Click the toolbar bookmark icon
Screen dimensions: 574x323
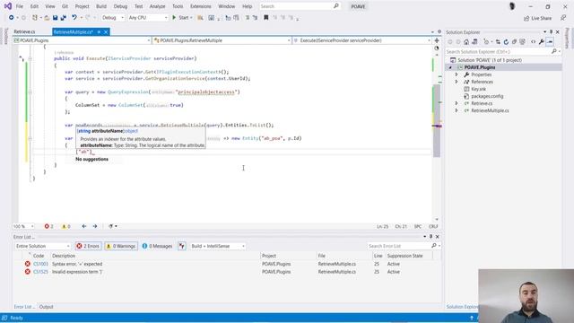[x=266, y=18]
